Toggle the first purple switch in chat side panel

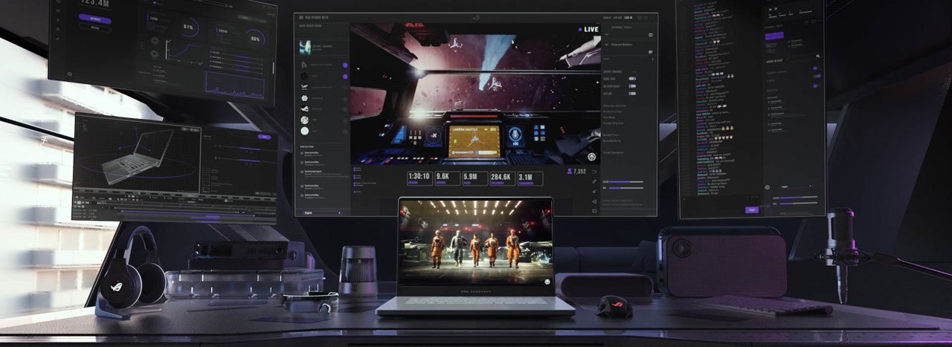tap(816, 68)
